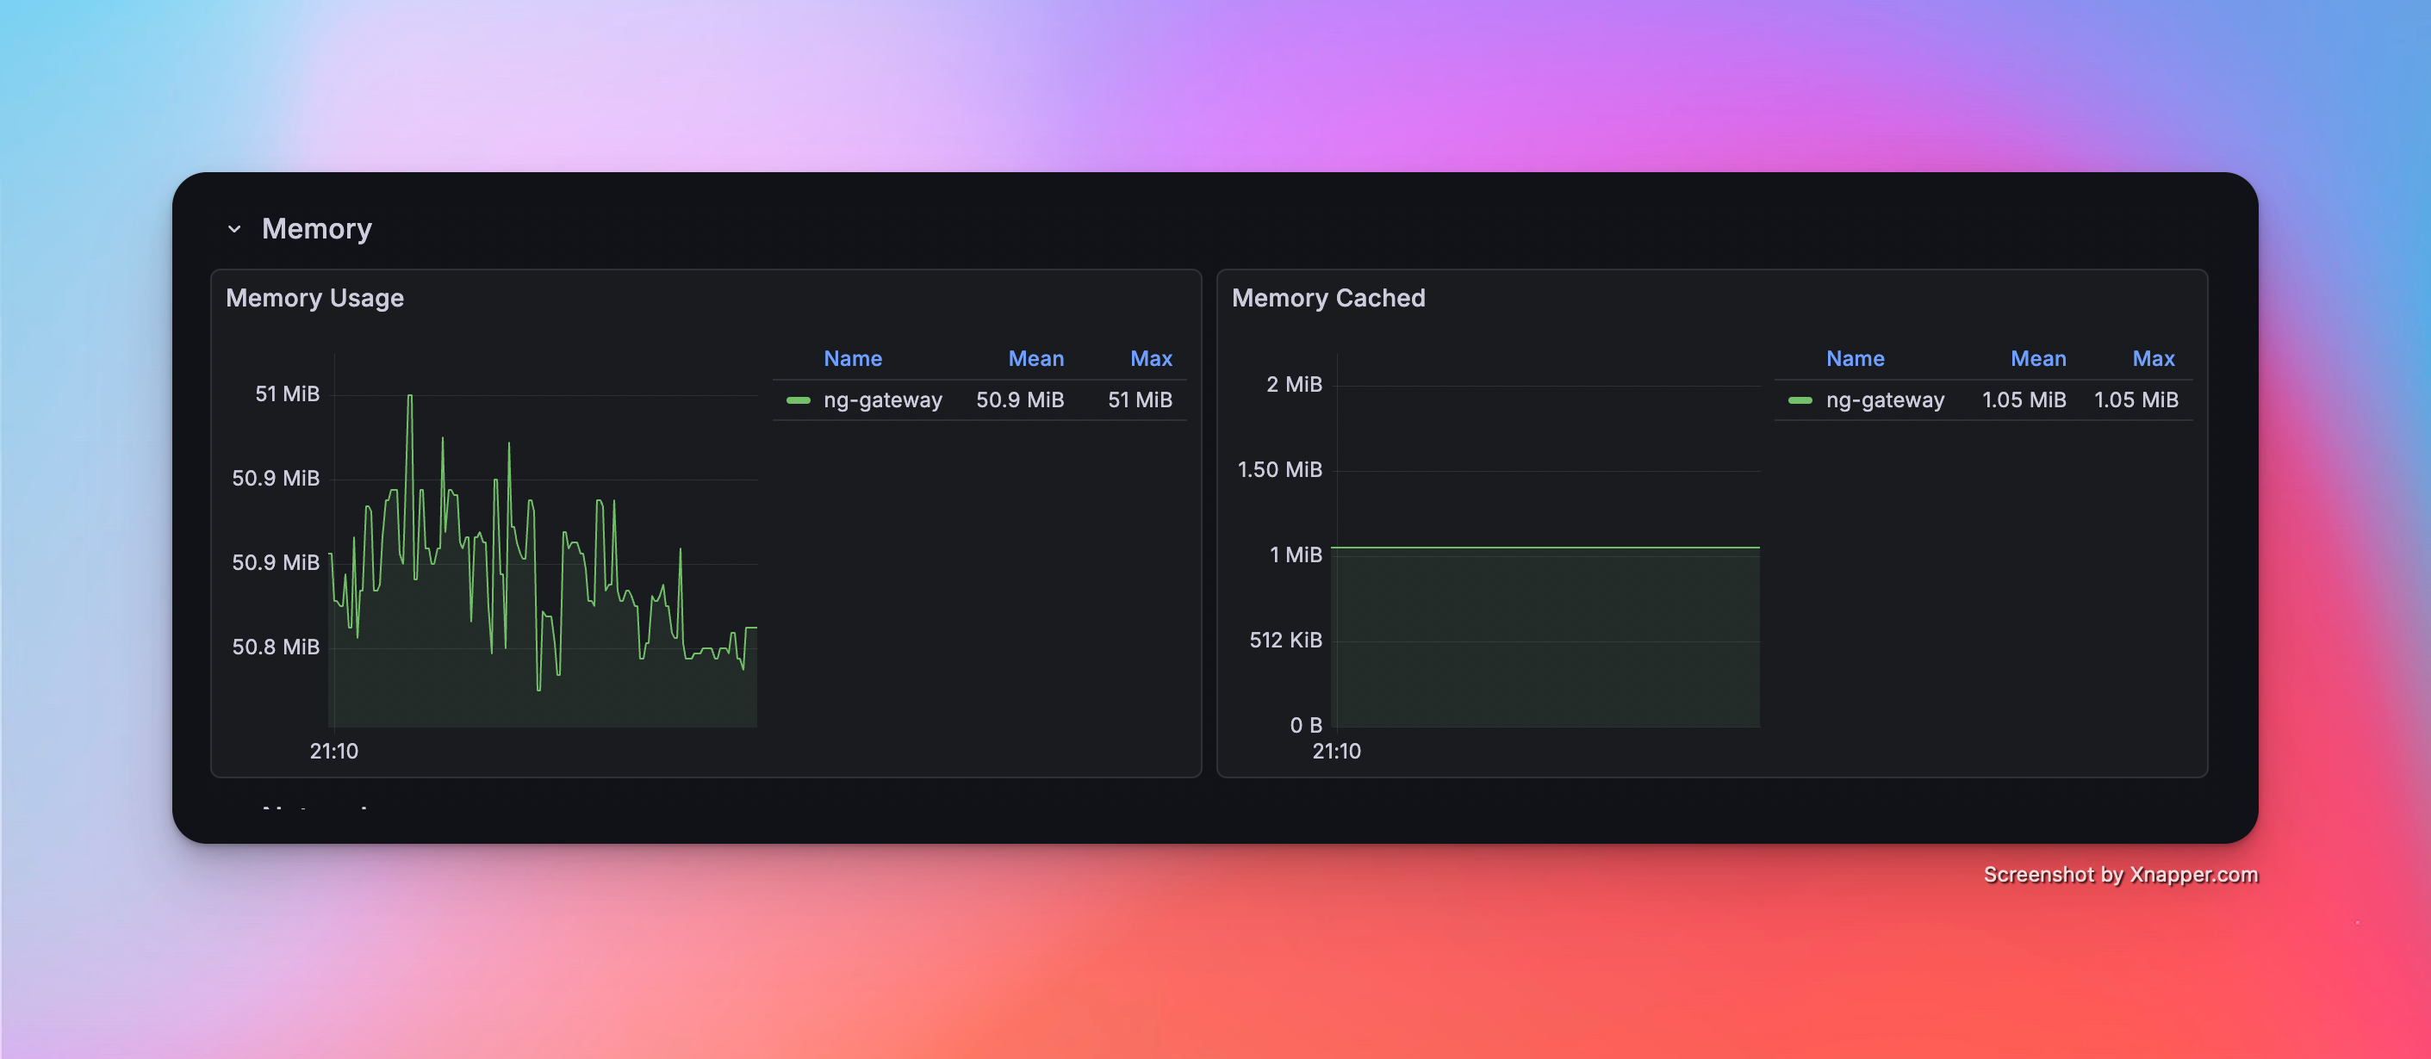
Task: Click the Memory row title
Action: [x=316, y=229]
